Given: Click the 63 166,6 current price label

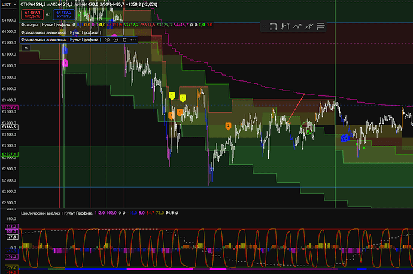Looking at the screenshot, I should coord(9,127).
